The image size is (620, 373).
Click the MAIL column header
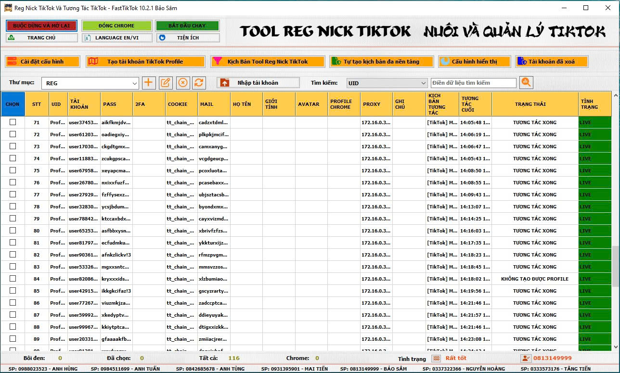coord(214,104)
